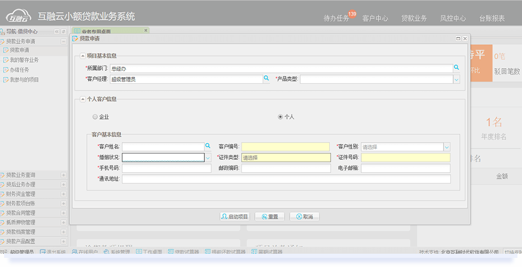Collapse the 个人客户信息 section

83,99
